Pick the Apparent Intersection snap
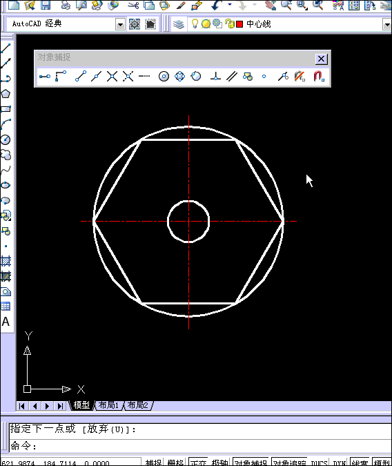The image size is (392, 466). click(128, 77)
